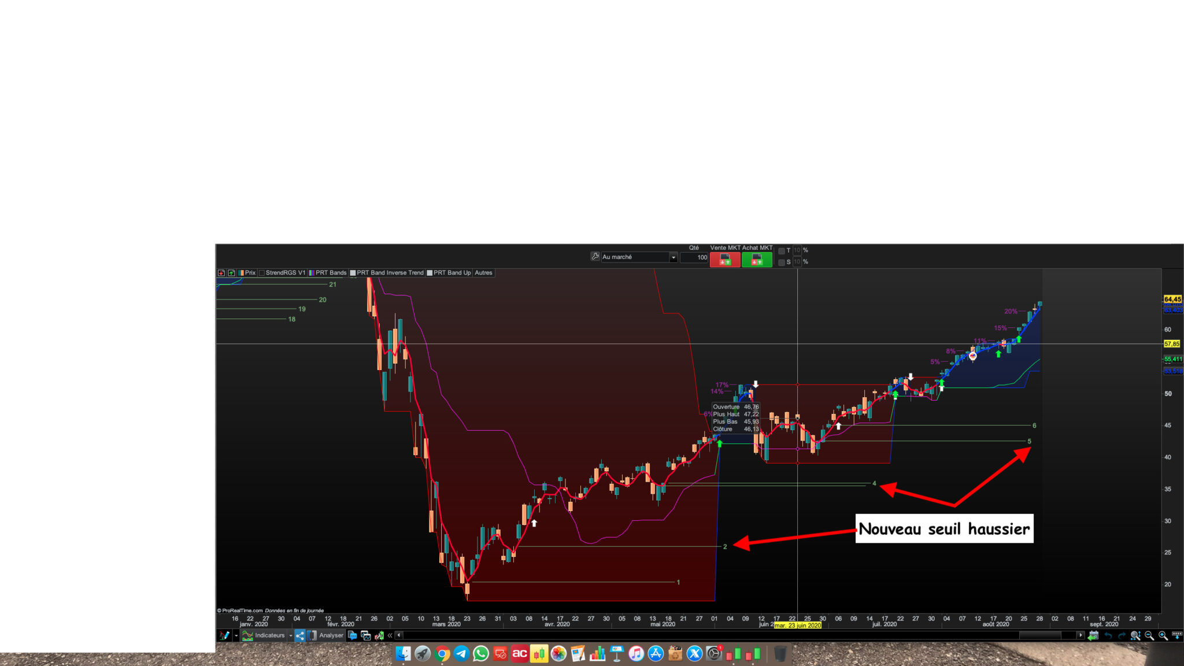Toggle the StrendRGS V1 indicator checkbox
The image size is (1184, 666).
point(262,273)
